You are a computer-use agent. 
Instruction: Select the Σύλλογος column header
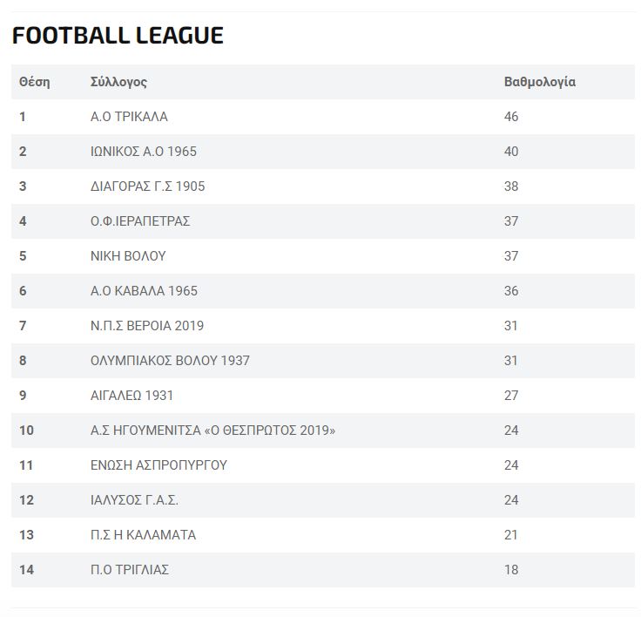118,82
